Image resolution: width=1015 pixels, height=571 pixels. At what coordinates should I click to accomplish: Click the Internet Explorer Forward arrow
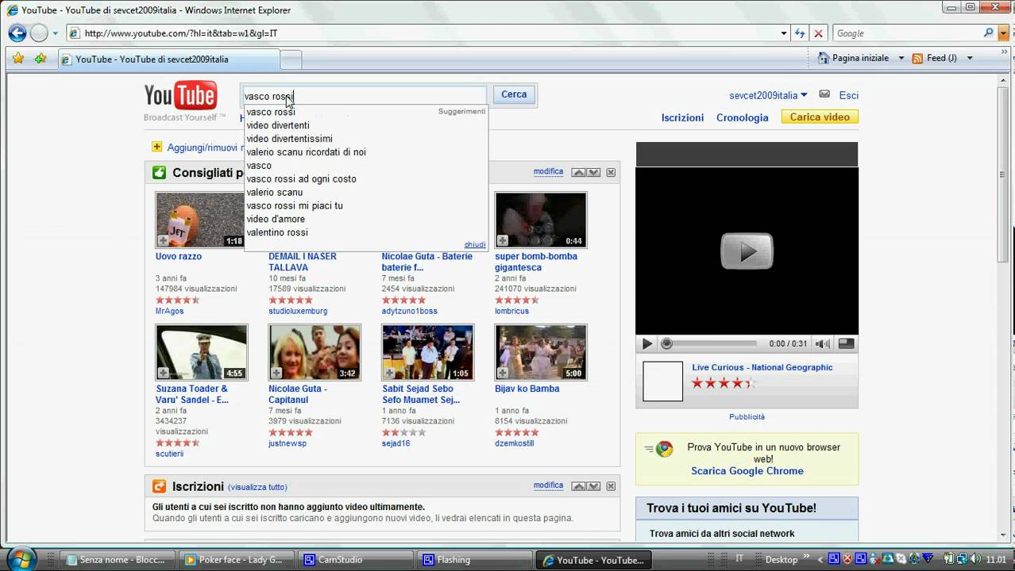[x=38, y=33]
